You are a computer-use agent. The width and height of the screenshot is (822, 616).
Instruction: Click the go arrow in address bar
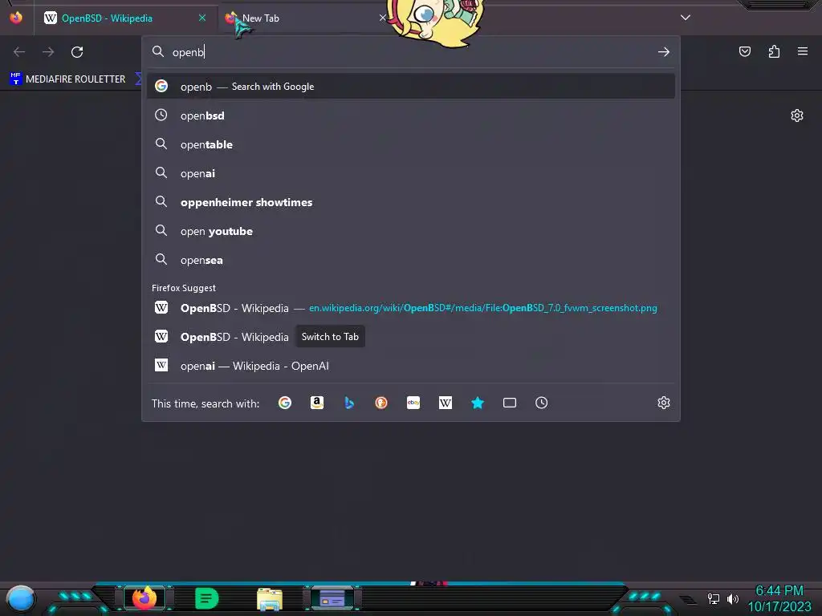click(663, 52)
